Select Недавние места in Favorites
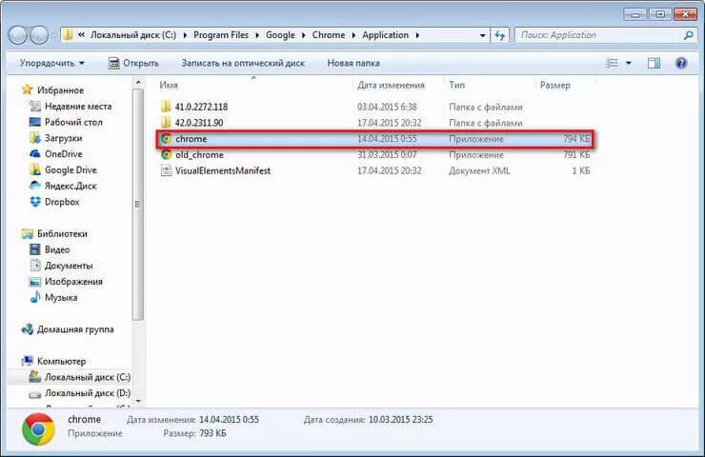705x457 pixels. point(78,106)
